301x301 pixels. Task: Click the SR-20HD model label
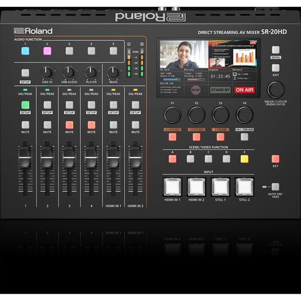(274, 32)
